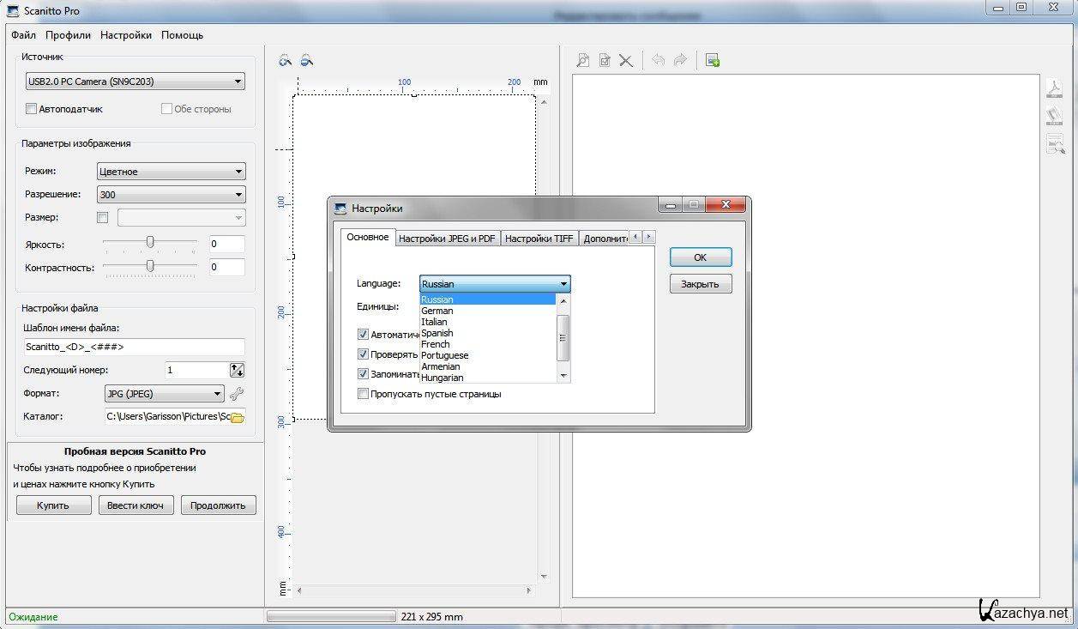The image size is (1078, 629).
Task: Adjust the Яркость brightness slider handle
Action: tap(150, 243)
